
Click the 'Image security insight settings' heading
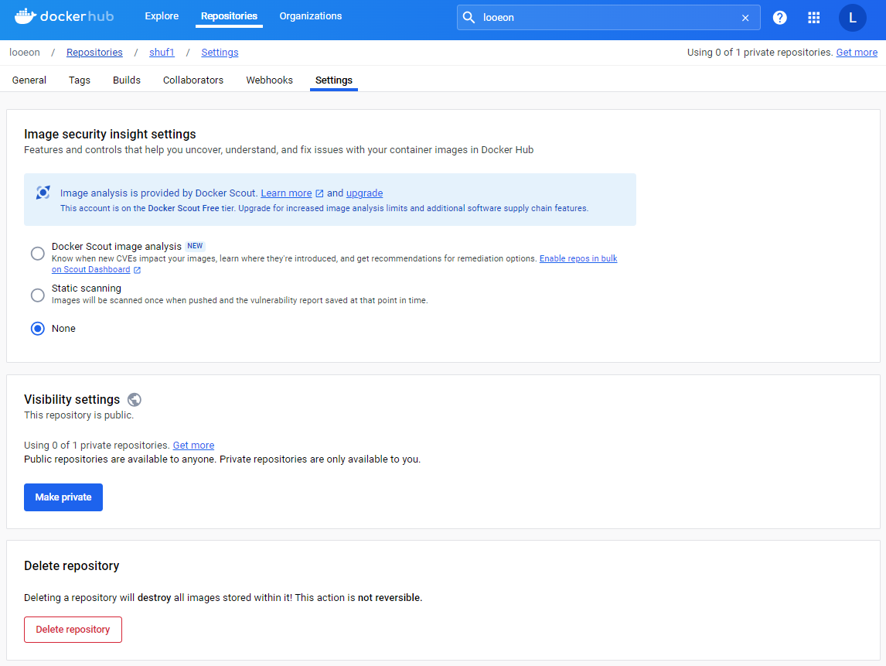pyautogui.click(x=111, y=135)
